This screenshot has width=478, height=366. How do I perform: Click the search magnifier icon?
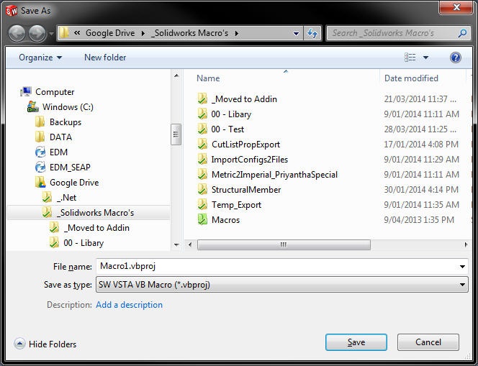462,33
